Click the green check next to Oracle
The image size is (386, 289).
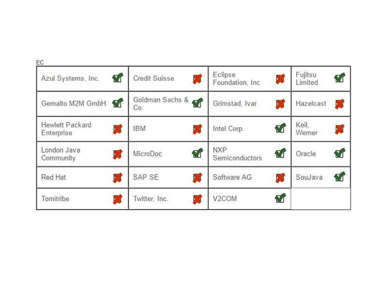point(340,154)
